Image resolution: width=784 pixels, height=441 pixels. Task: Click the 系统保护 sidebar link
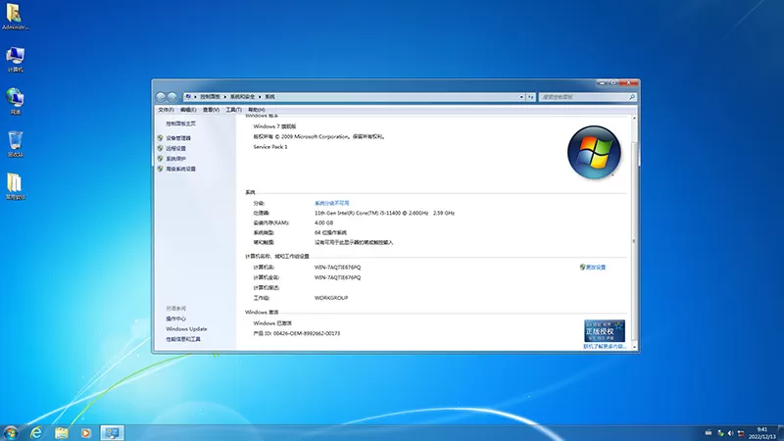[175, 158]
